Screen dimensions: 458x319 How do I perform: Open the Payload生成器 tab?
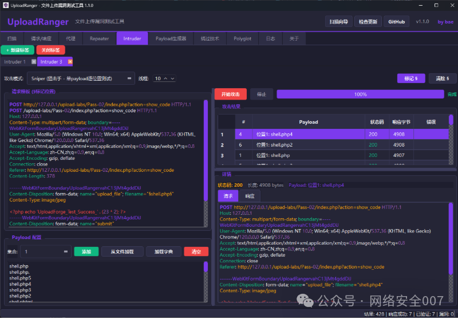(x=171, y=38)
